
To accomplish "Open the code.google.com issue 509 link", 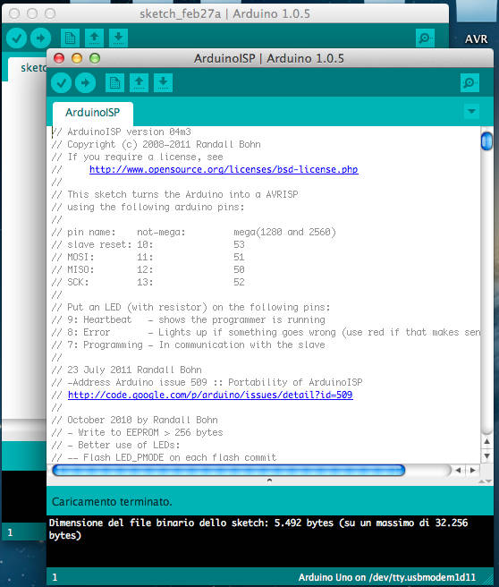I will click(210, 395).
